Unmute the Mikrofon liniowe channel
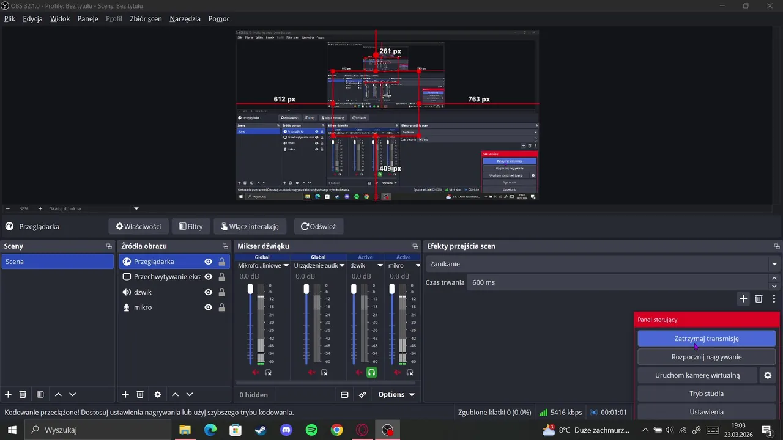The width and height of the screenshot is (783, 440). pos(256,372)
